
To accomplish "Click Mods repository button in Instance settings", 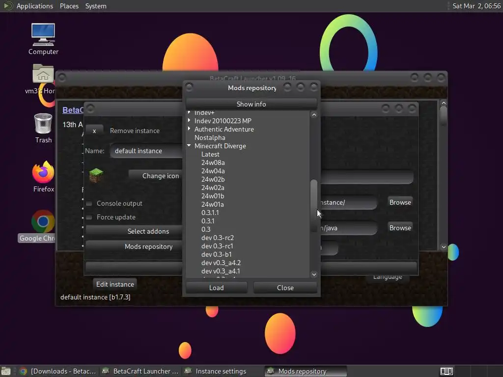I will (134, 246).
